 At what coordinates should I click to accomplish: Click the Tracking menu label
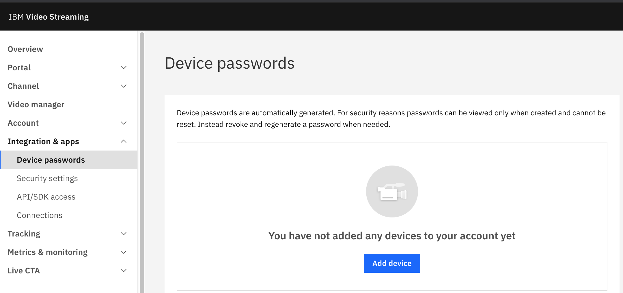click(x=24, y=234)
